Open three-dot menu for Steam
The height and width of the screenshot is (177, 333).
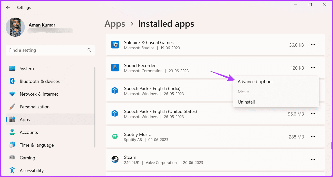coord(313,159)
